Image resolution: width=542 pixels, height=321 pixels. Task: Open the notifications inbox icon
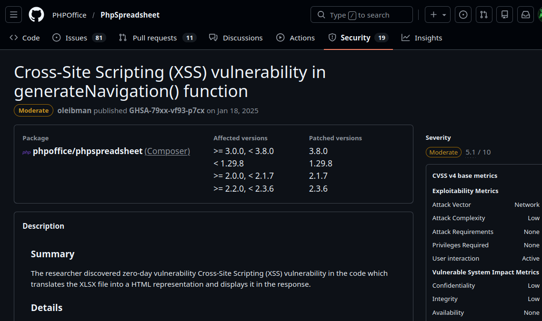(x=525, y=15)
